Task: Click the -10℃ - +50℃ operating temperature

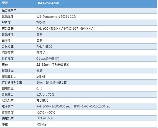Action: (x=46, y=113)
